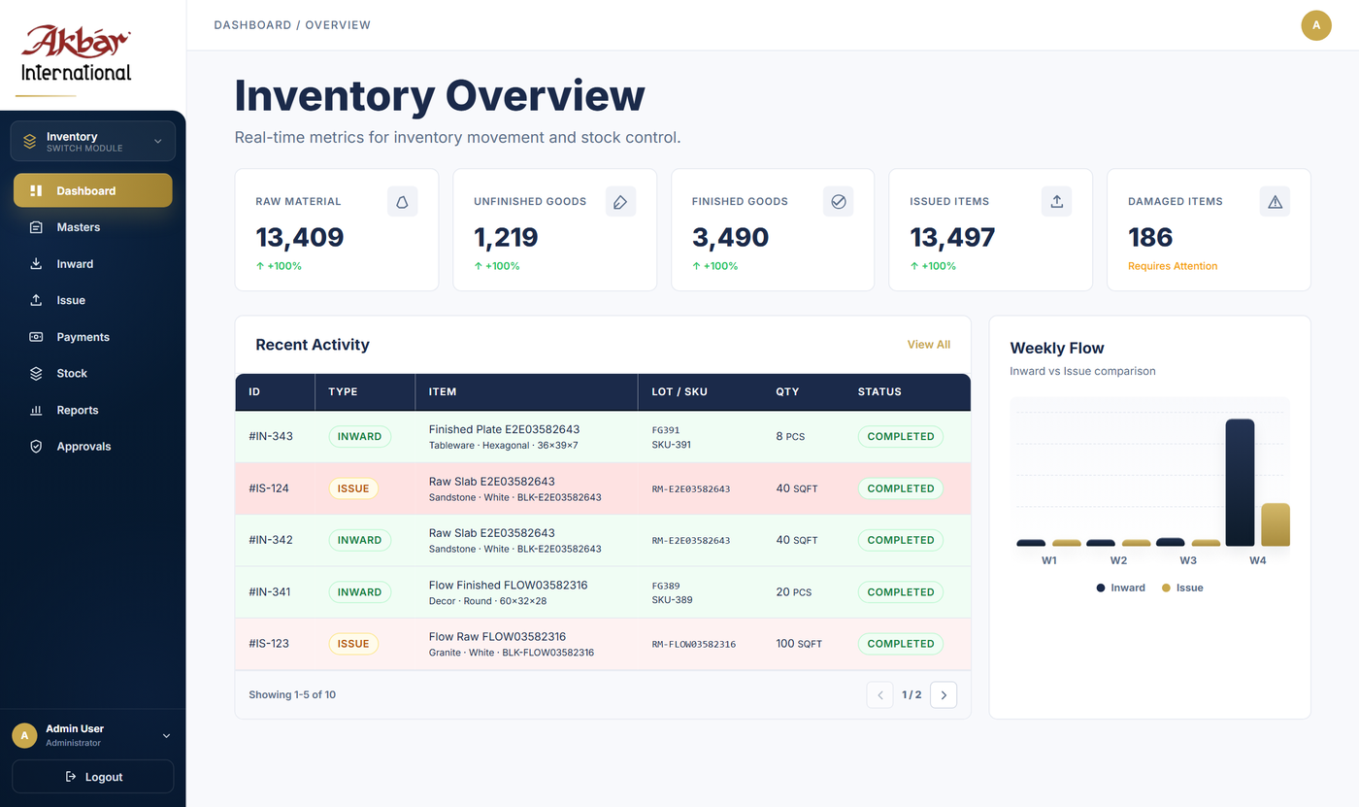Viewport: 1359px width, 807px height.
Task: Click the Stock menu label
Action: point(72,373)
